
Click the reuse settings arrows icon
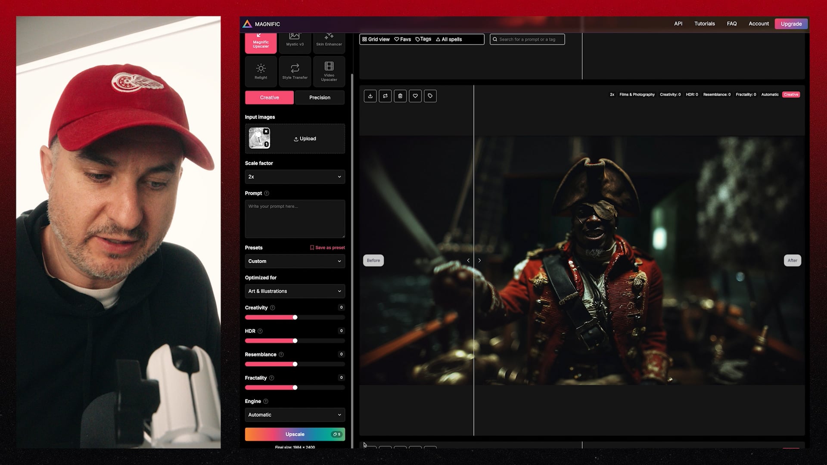[x=385, y=96]
